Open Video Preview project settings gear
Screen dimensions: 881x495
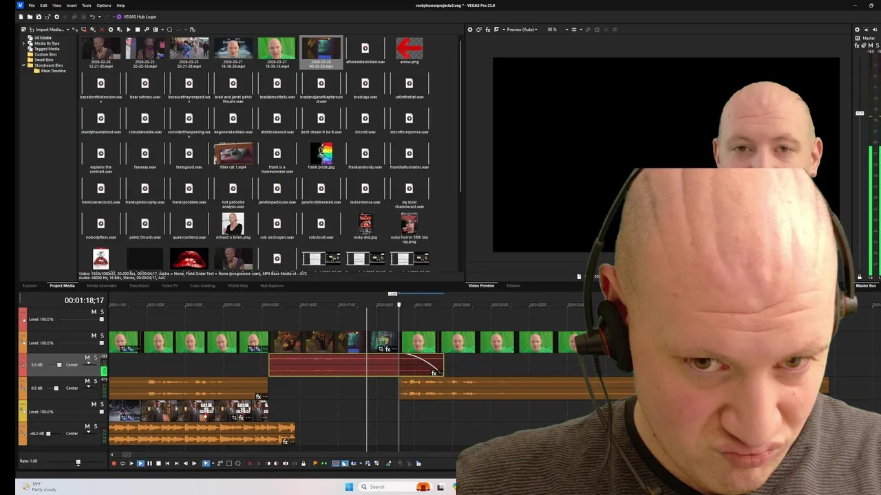coord(470,30)
